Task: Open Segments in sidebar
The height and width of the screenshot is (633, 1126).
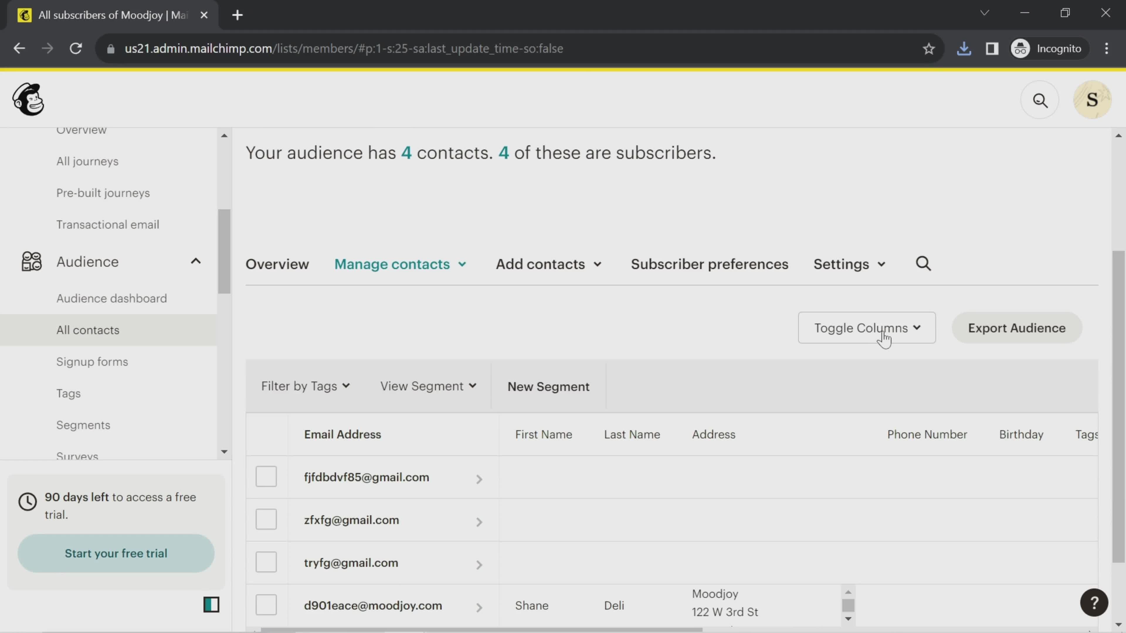Action: (83, 425)
